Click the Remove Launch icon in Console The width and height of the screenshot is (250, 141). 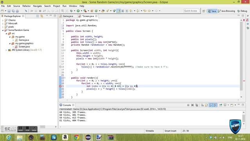(x=193, y=105)
